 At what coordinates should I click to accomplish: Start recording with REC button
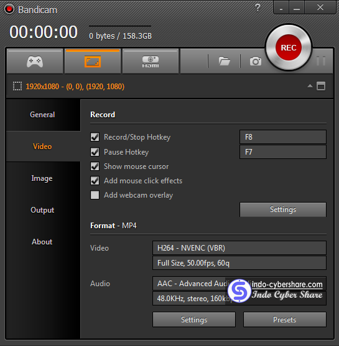(x=289, y=47)
